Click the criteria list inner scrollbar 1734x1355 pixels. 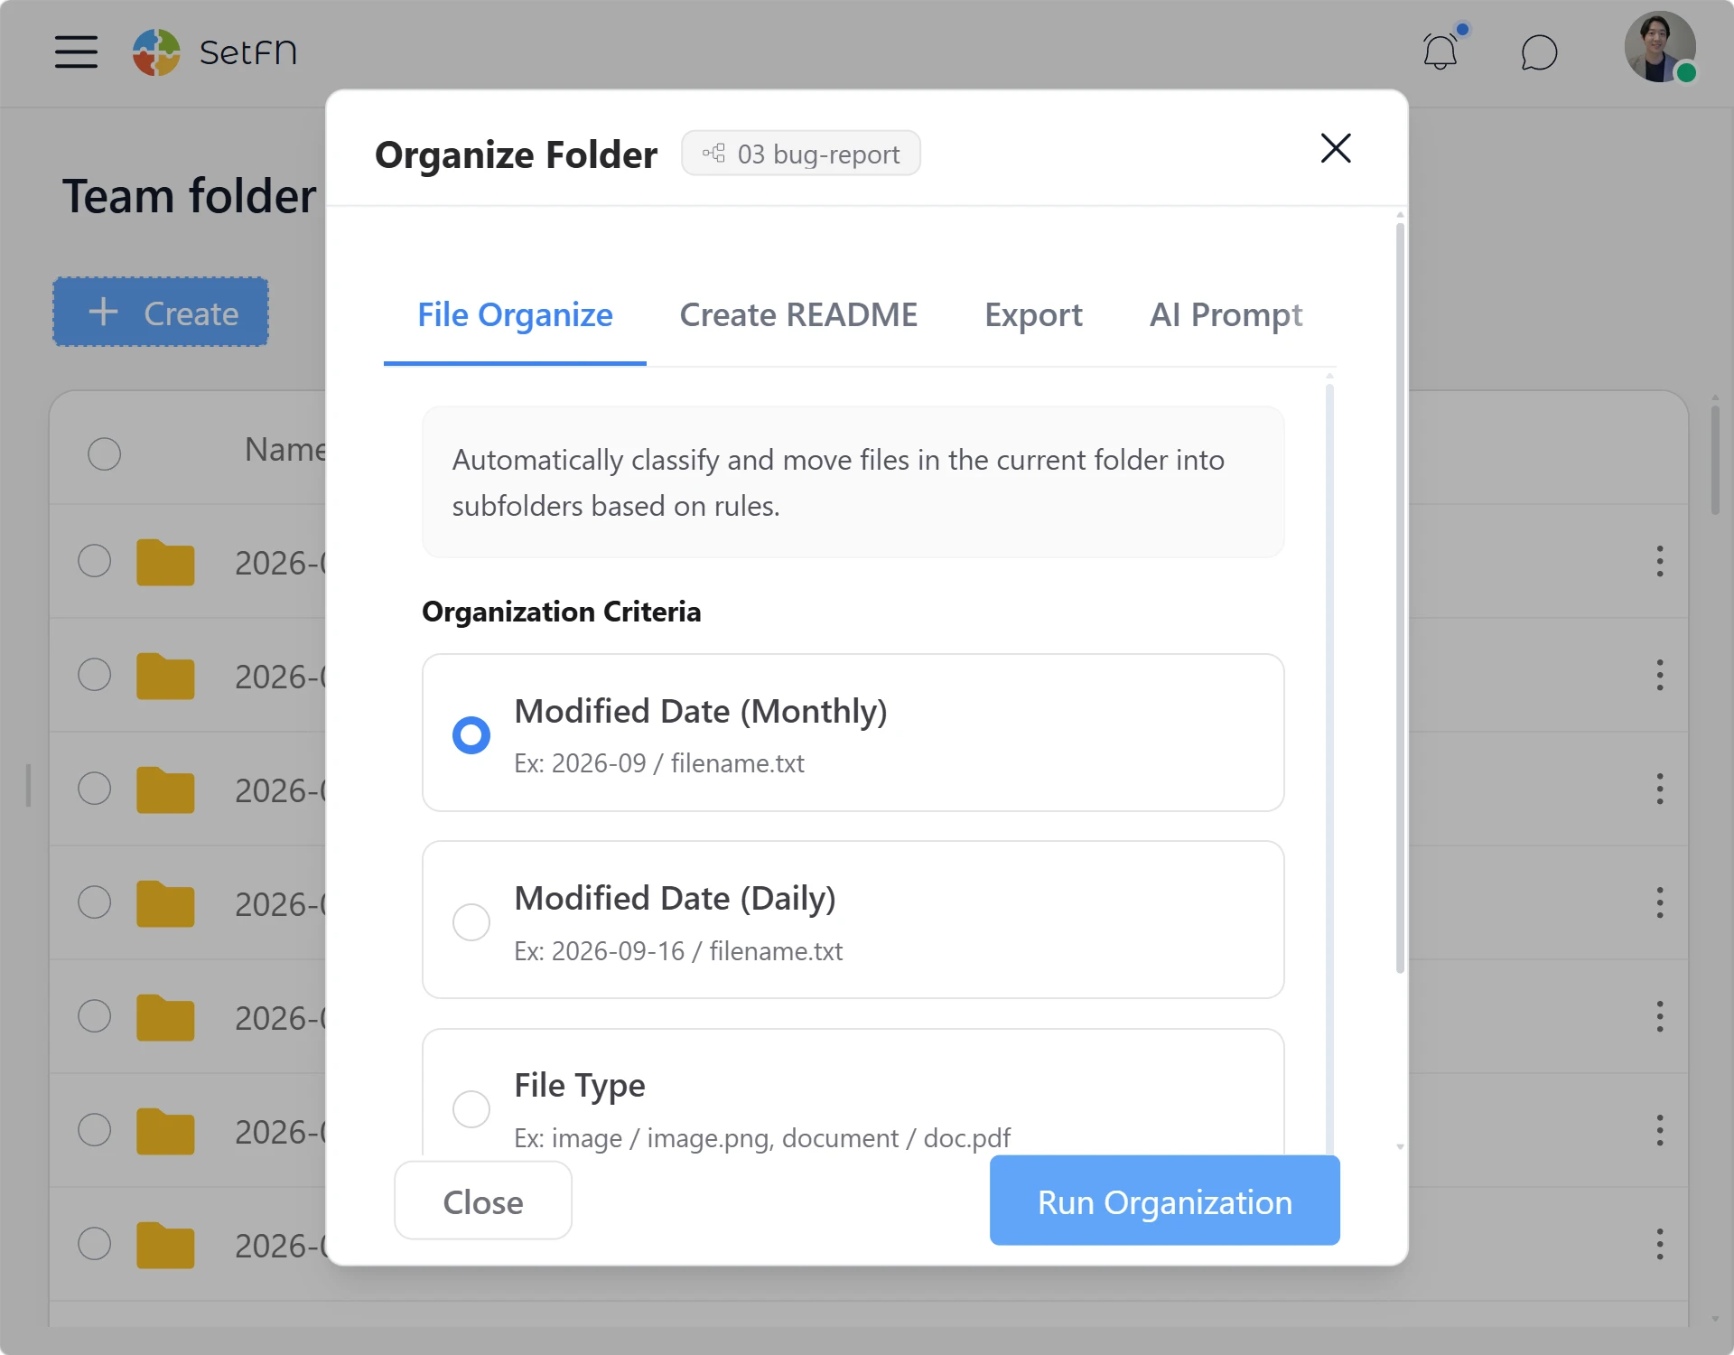[1329, 768]
